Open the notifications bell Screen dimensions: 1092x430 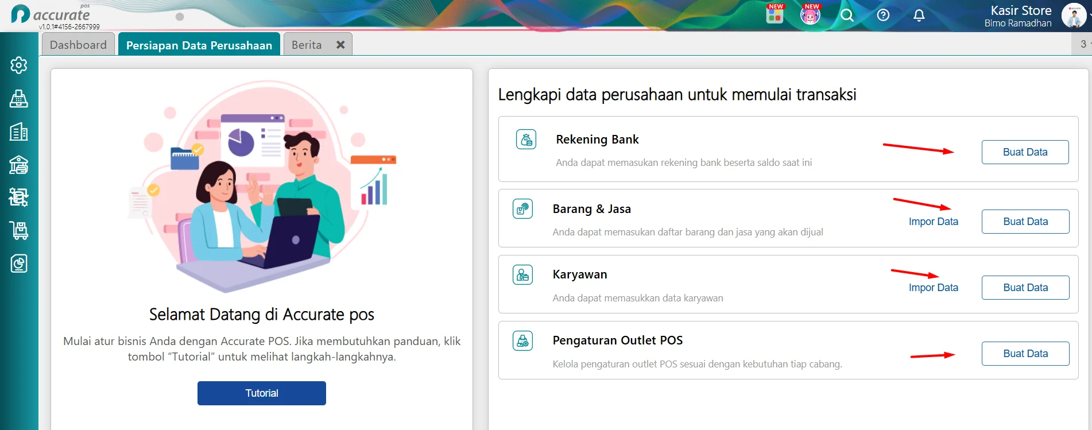tap(919, 16)
